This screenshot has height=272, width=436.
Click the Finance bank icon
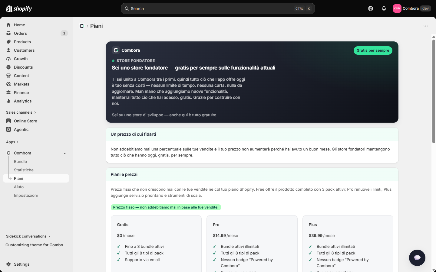(x=8, y=92)
